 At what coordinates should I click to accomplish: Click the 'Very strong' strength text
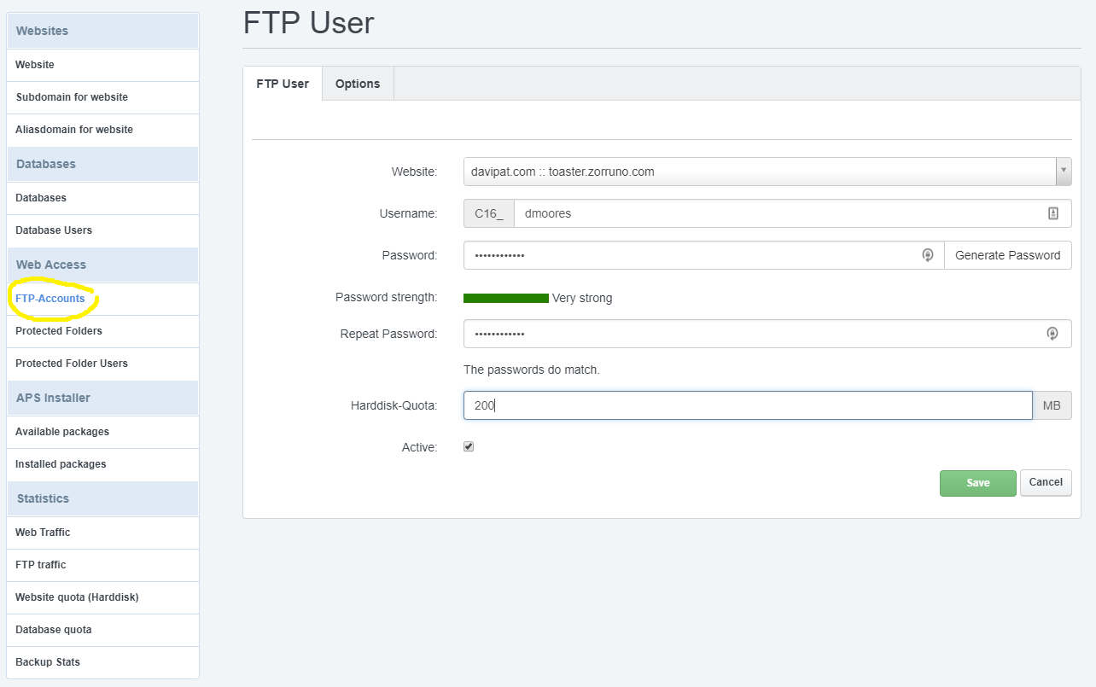582,298
